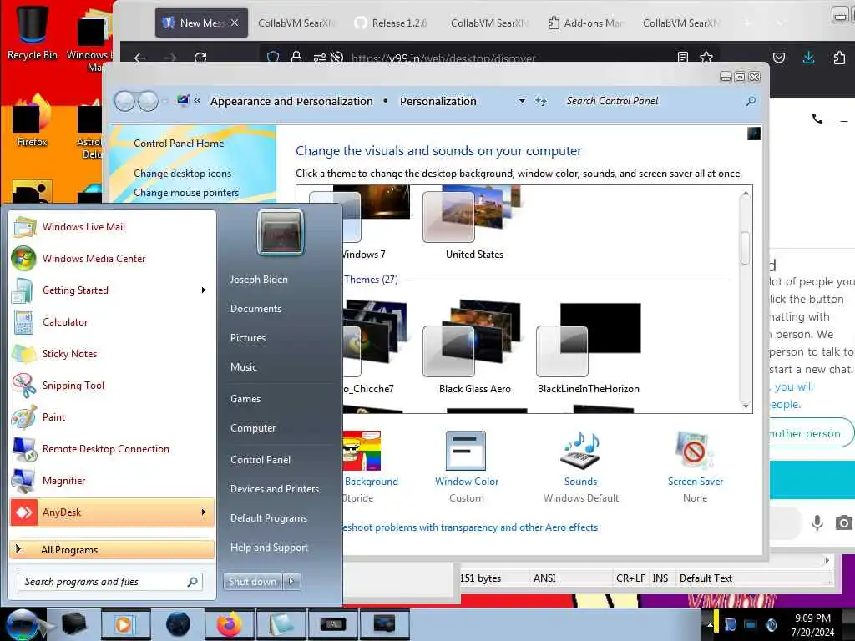The width and height of the screenshot is (855, 641).
Task: Open Desktop Background settings
Action: tap(371, 467)
